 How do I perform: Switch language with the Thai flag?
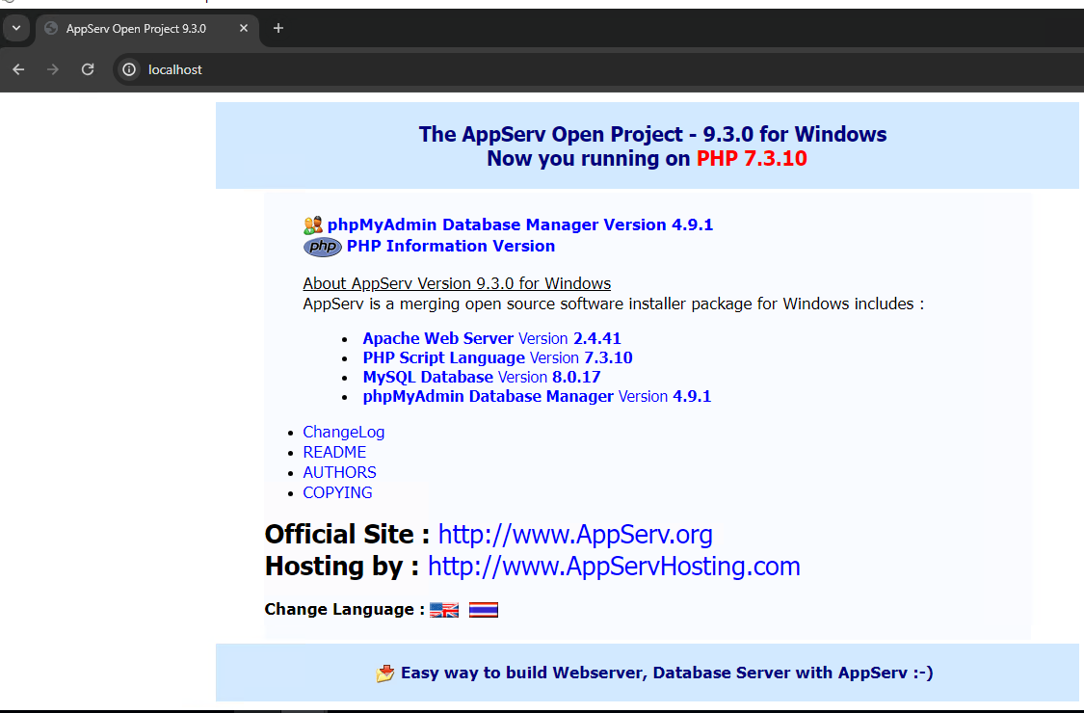[x=484, y=610]
